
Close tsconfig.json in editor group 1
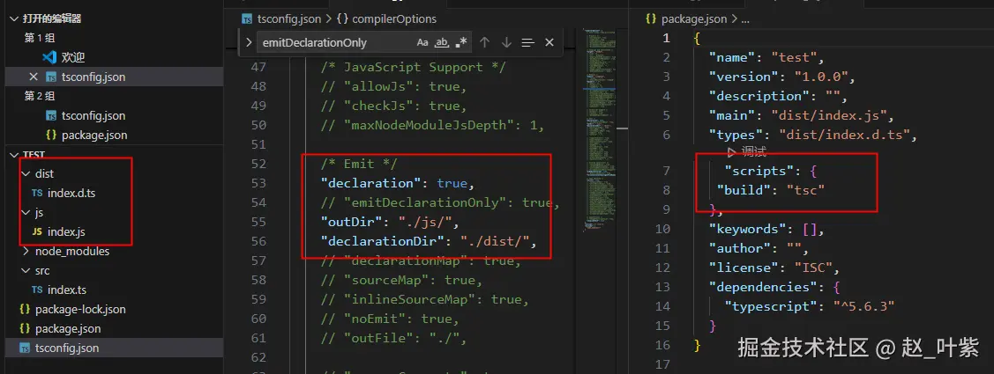tap(34, 77)
